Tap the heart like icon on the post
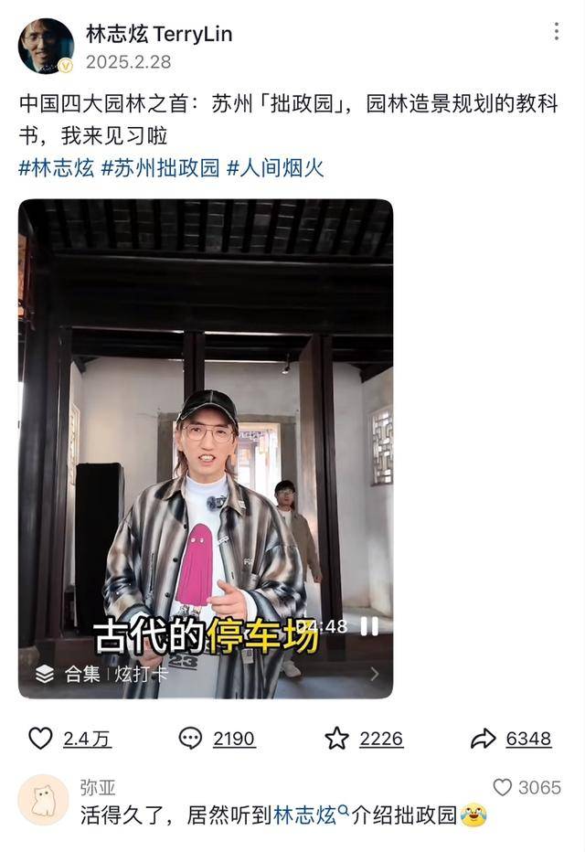 tap(40, 739)
